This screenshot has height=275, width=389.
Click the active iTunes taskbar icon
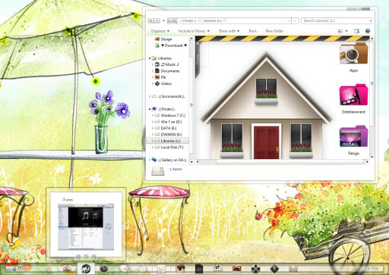coord(86,269)
